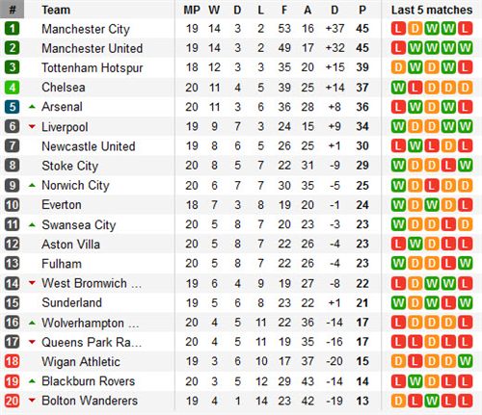This screenshot has height=415, width=482.
Task: Click the Team column header
Action: coord(56,10)
